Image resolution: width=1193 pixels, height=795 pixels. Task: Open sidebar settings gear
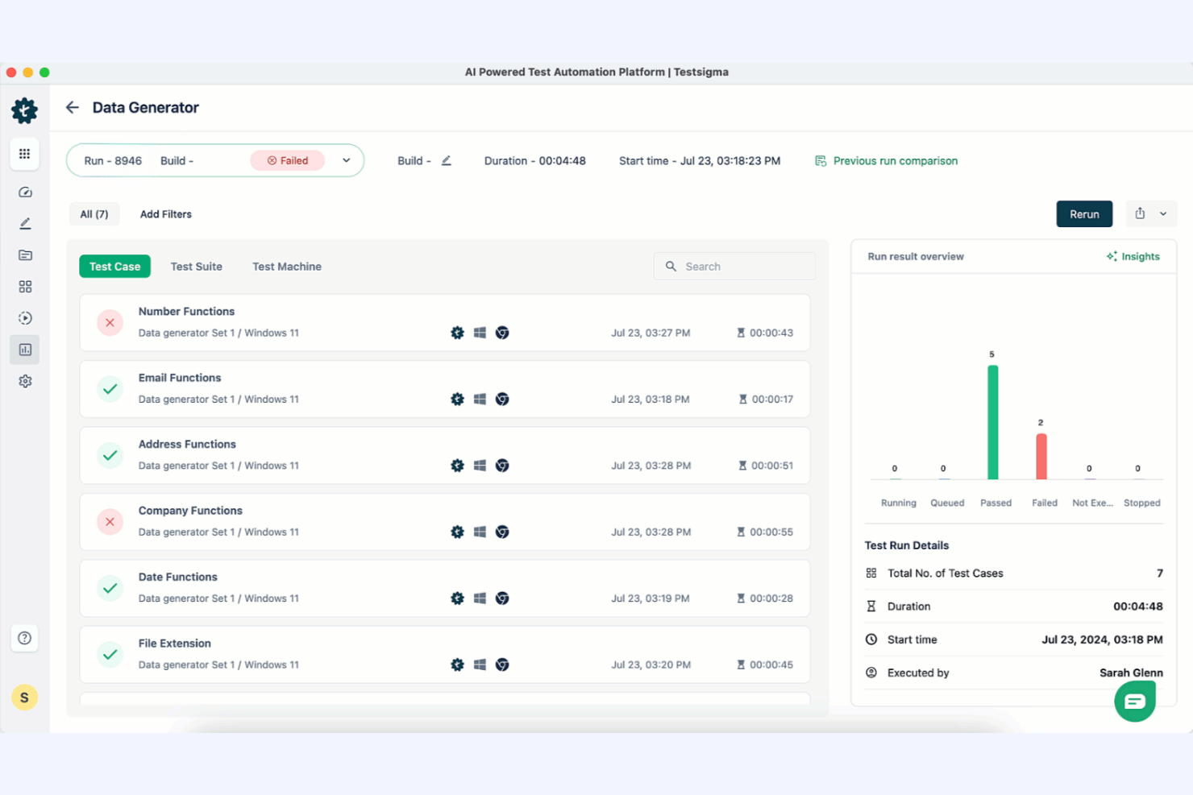[24, 381]
